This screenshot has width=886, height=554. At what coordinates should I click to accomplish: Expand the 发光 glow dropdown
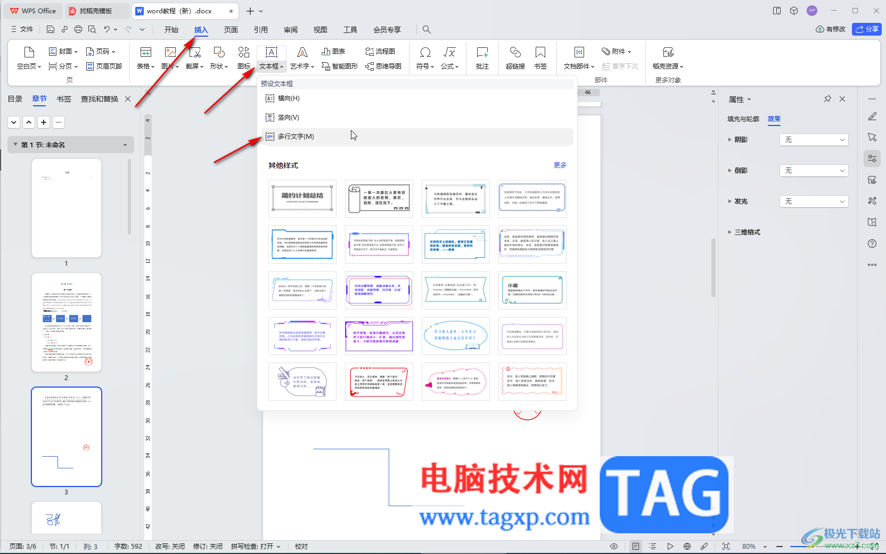pyautogui.click(x=814, y=202)
